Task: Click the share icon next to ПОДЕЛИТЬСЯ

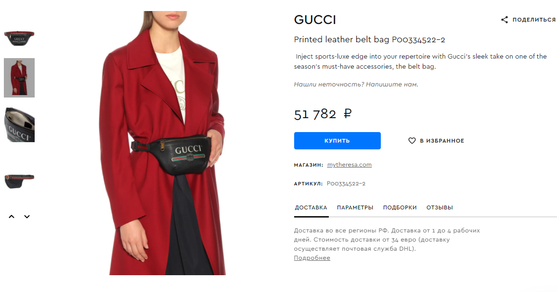Action: [505, 20]
